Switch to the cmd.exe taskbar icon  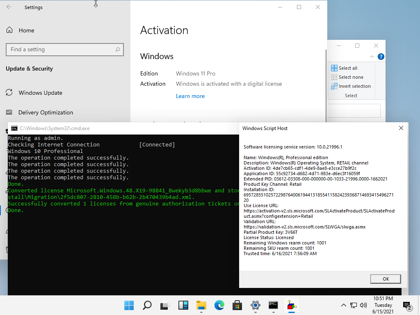click(x=273, y=305)
